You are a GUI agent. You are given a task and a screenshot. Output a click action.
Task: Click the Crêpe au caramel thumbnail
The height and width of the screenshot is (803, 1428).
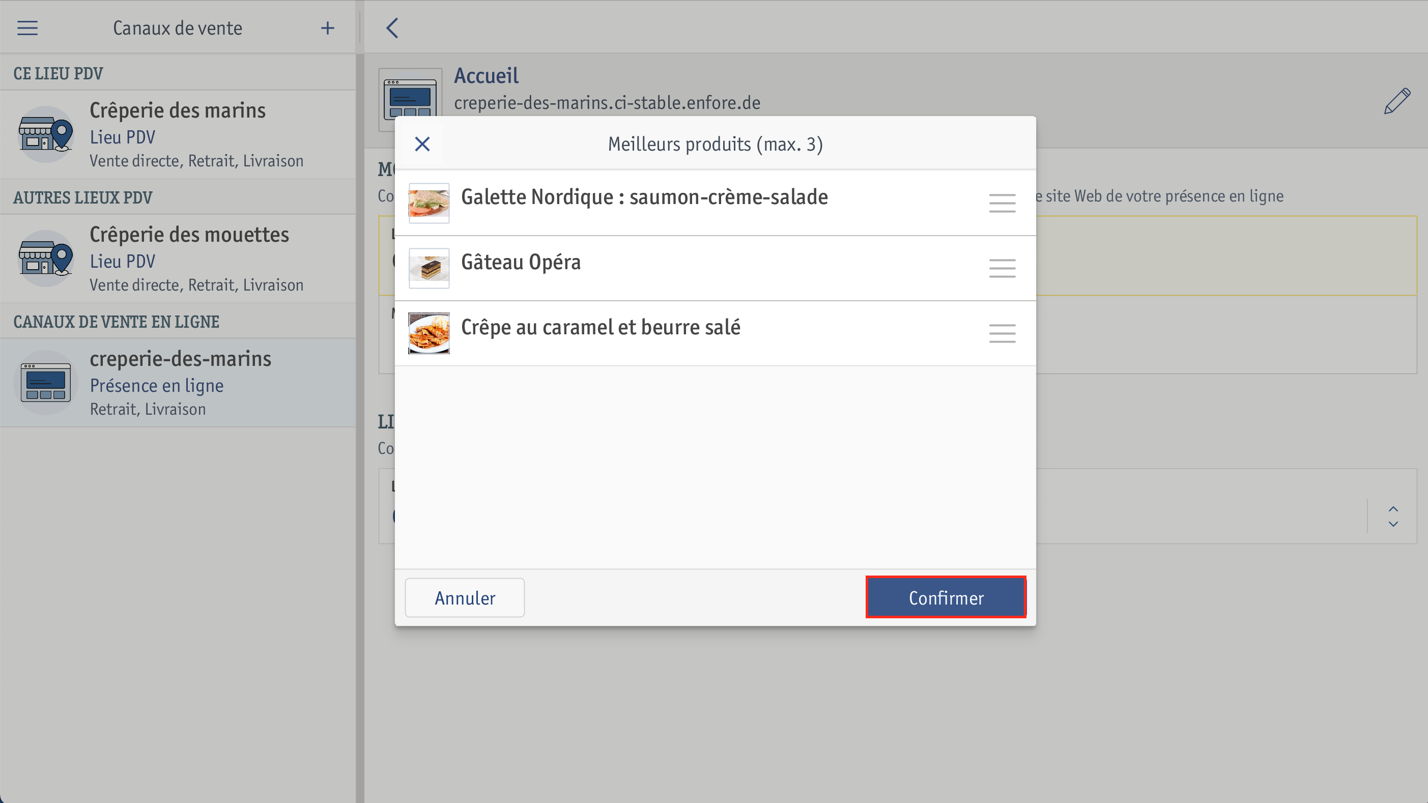[429, 333]
